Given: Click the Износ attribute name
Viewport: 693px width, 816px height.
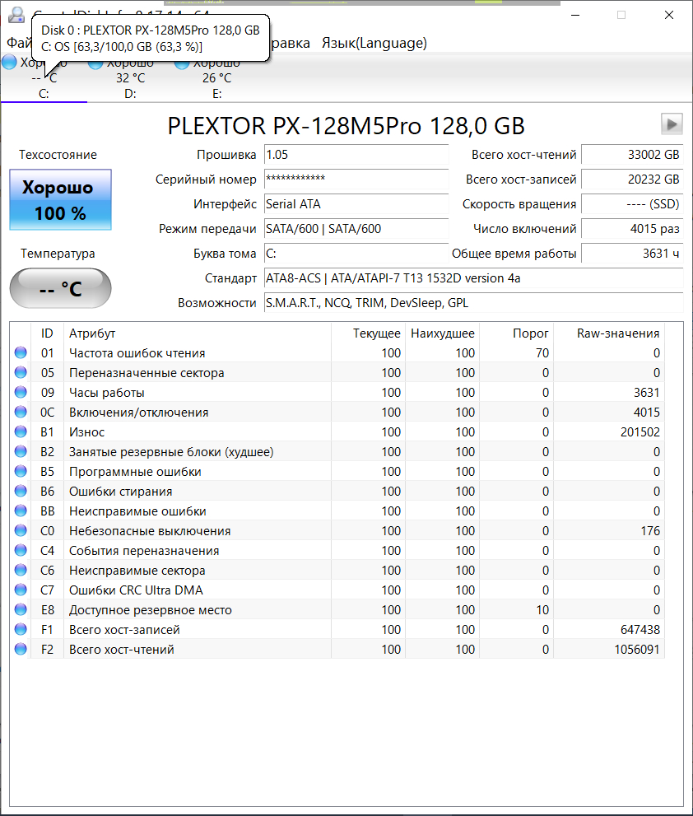Looking at the screenshot, I should pos(87,432).
